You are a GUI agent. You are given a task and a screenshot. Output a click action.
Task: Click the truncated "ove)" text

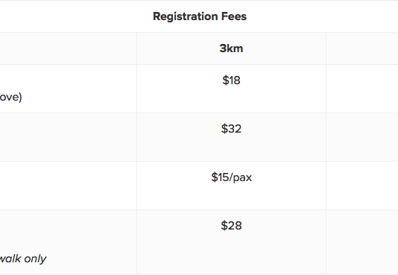click(11, 97)
